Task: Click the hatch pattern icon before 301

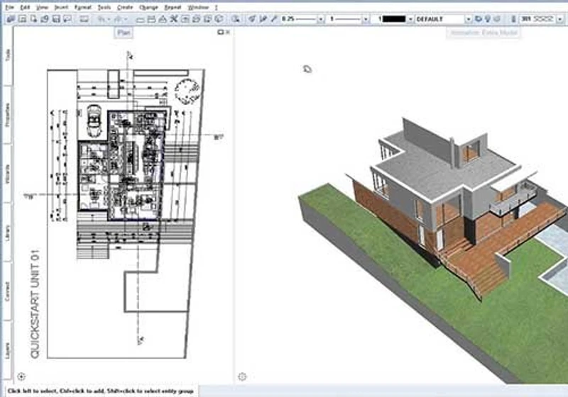Action: 513,19
